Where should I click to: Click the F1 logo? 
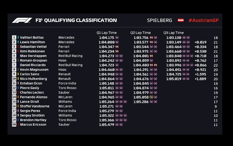pos(22,20)
